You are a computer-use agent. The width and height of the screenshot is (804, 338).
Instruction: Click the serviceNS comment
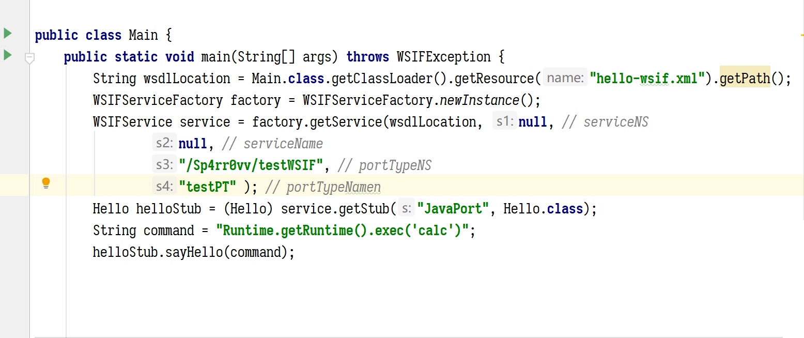pyautogui.click(x=615, y=122)
